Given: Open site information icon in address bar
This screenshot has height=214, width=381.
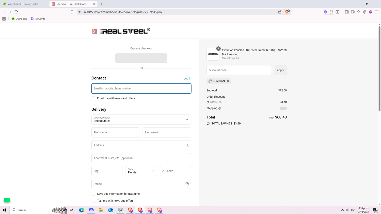Looking at the screenshot, I should click(x=80, y=12).
